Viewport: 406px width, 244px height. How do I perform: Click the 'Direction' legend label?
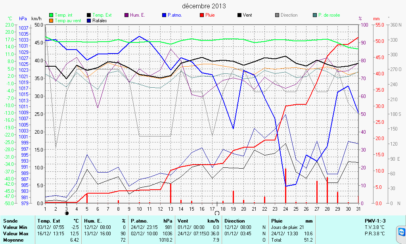coord(289,15)
